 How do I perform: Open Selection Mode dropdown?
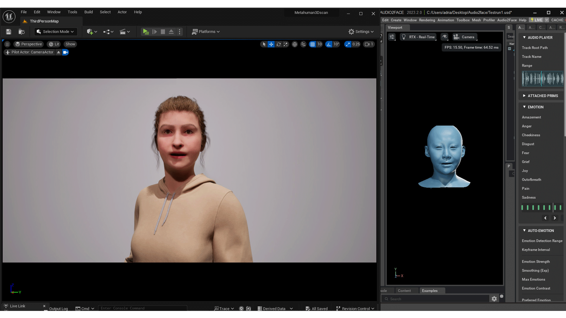click(55, 32)
